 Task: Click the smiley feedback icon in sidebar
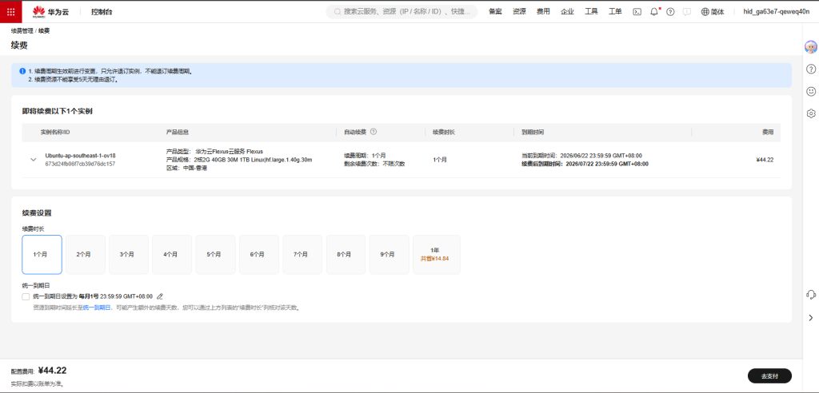pos(811,91)
